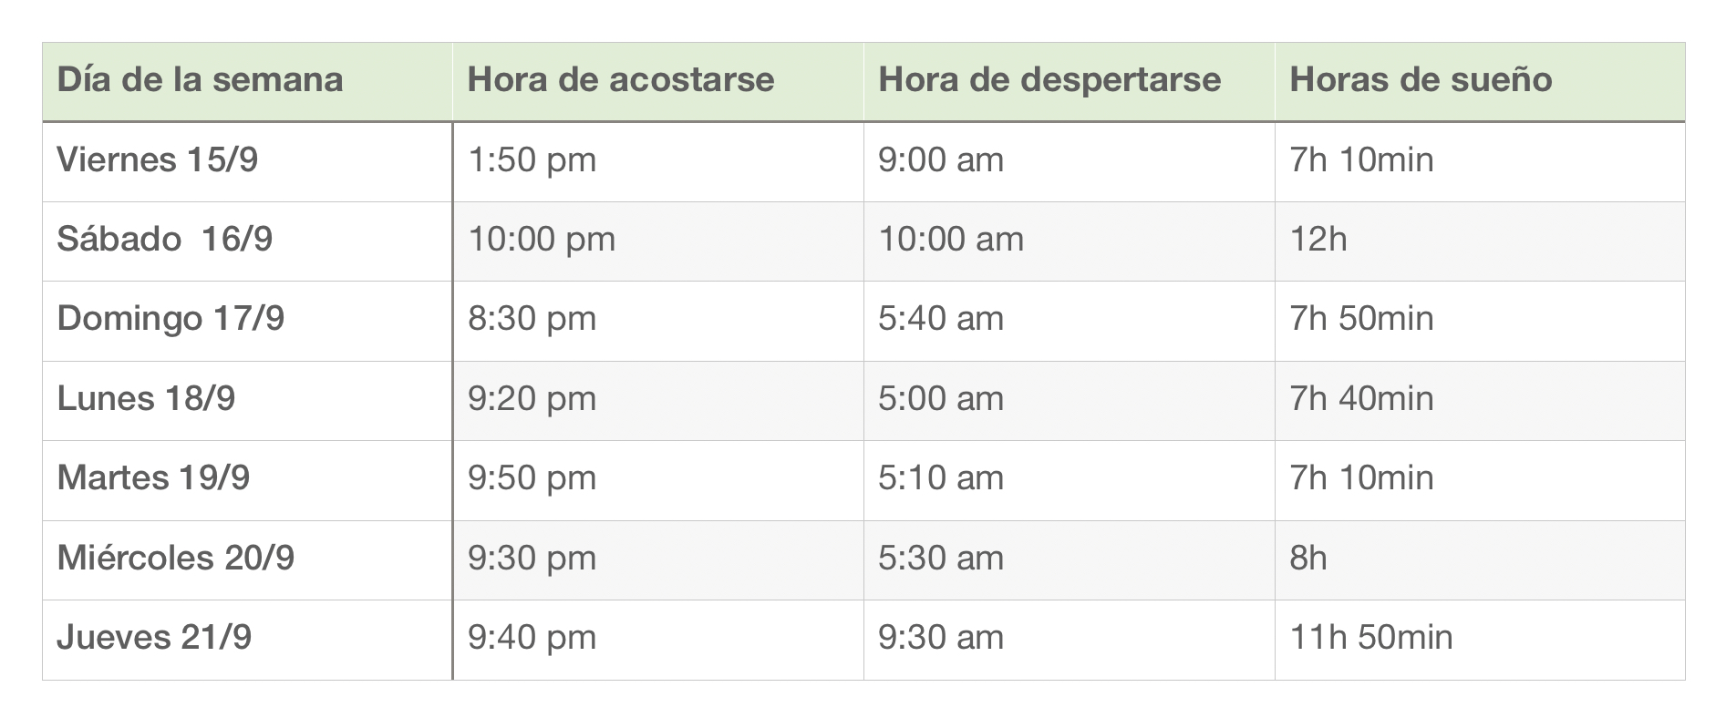Screen dimensions: 1726x718
Task: Select the "8h" sleep hours cell
Action: tap(1308, 558)
